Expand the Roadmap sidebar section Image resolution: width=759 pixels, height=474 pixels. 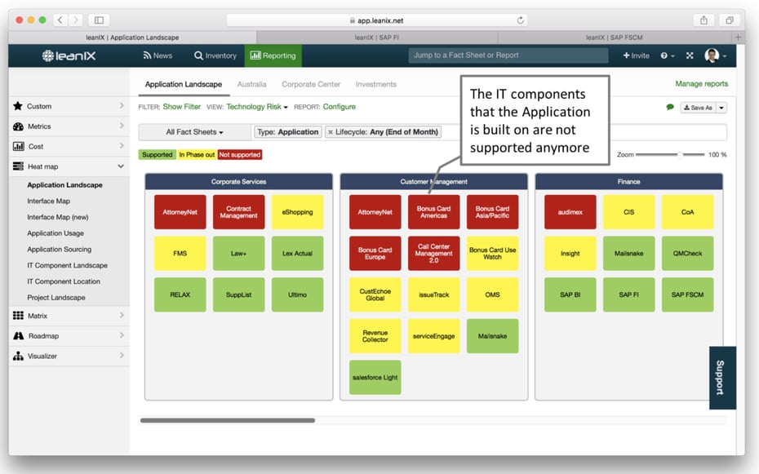tap(69, 335)
